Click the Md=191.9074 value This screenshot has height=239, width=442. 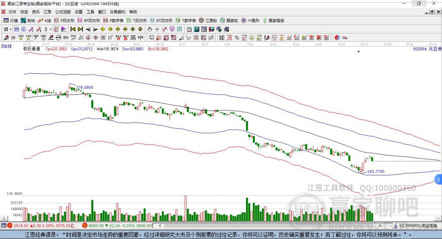point(107,49)
